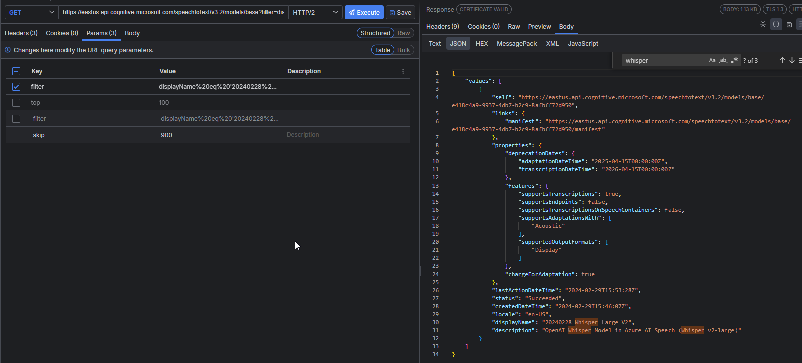Jump to previous whisper search match
Image resolution: width=802 pixels, height=363 pixels.
pos(782,61)
